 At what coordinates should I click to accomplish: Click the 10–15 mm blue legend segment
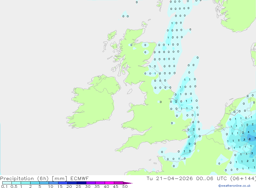54,183
